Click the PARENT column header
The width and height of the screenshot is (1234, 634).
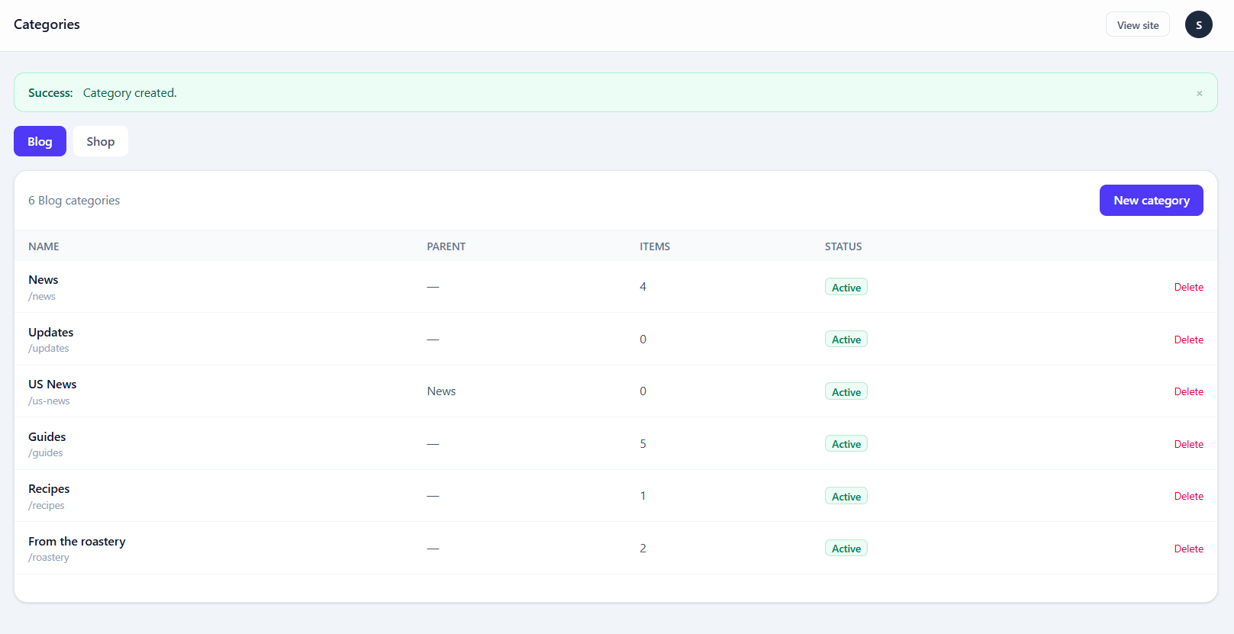pos(446,246)
